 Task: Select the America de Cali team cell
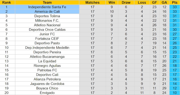click(47, 11)
